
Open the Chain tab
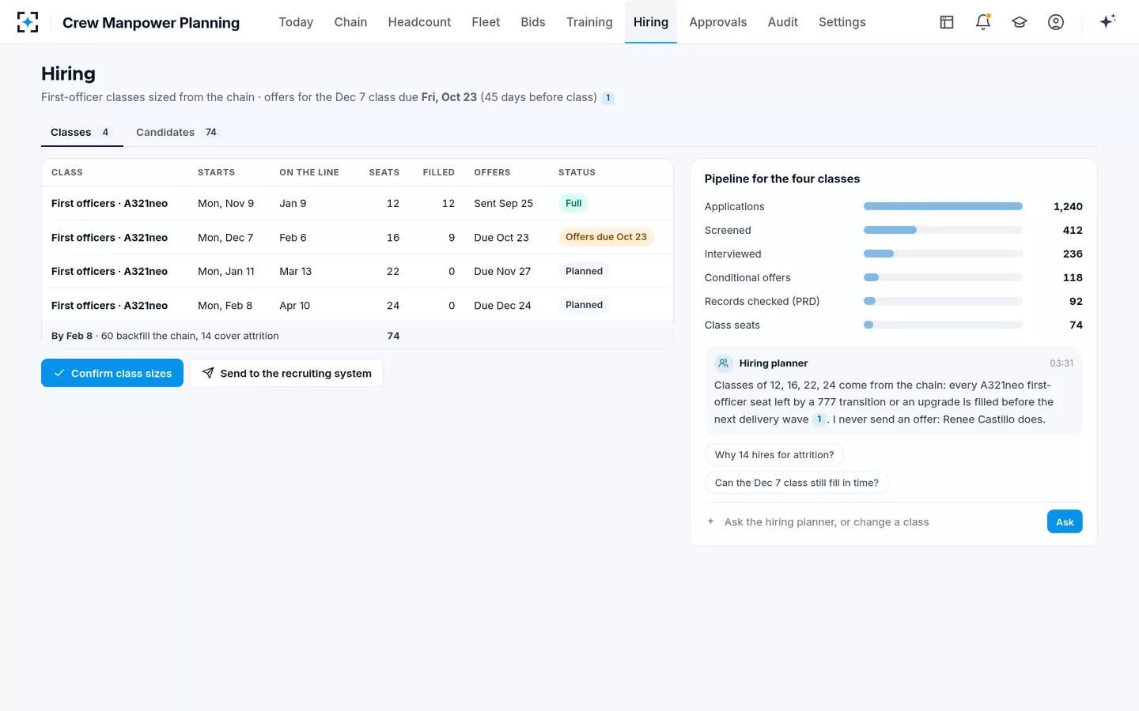(x=350, y=22)
